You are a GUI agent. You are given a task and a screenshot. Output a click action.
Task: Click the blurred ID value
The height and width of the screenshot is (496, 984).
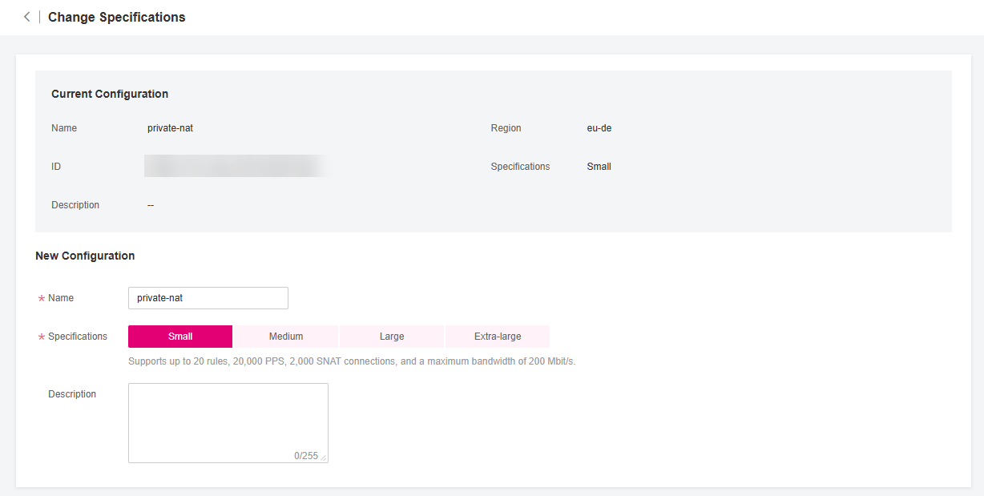[236, 166]
